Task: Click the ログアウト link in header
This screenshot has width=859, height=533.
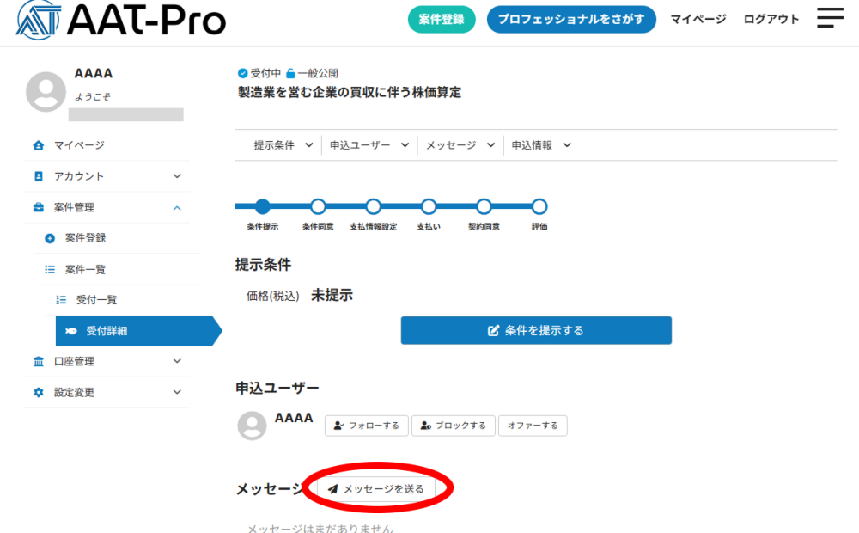Action: tap(771, 19)
